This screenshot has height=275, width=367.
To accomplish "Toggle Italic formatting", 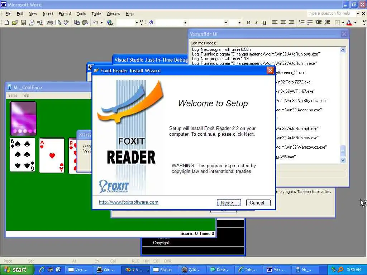I will click(x=256, y=23).
